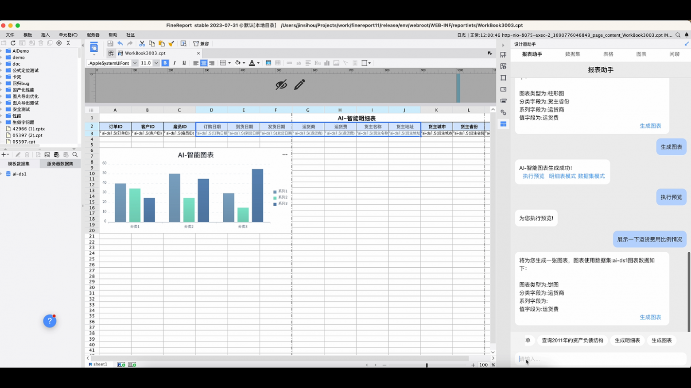
Task: Click the format painter brush icon
Action: (171, 44)
